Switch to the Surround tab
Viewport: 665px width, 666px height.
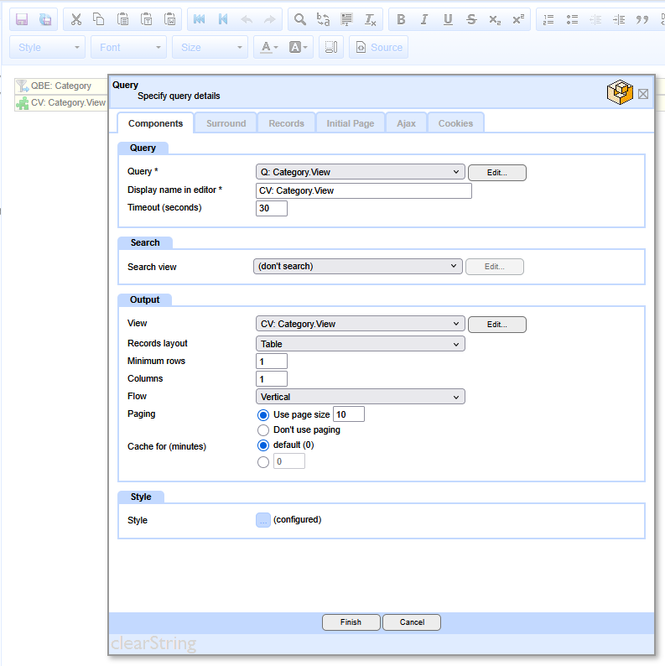(x=226, y=123)
